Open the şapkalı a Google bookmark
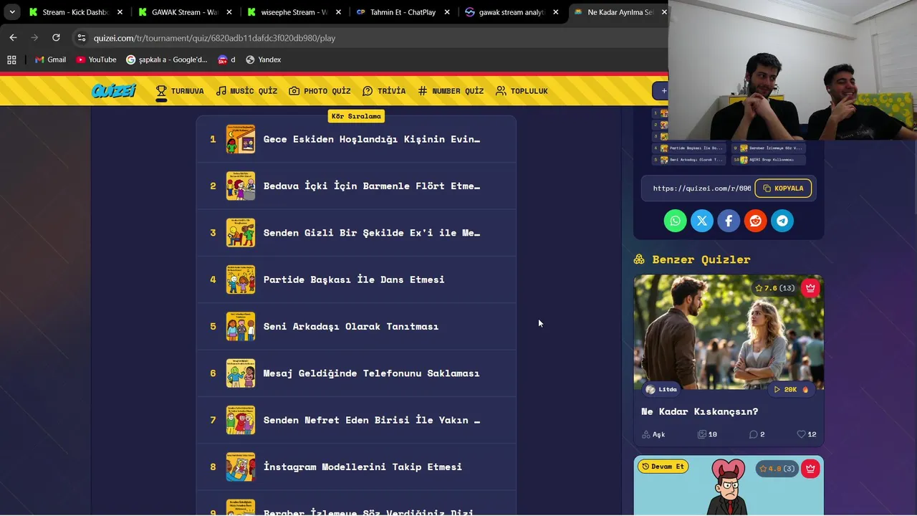917x516 pixels. [x=167, y=59]
